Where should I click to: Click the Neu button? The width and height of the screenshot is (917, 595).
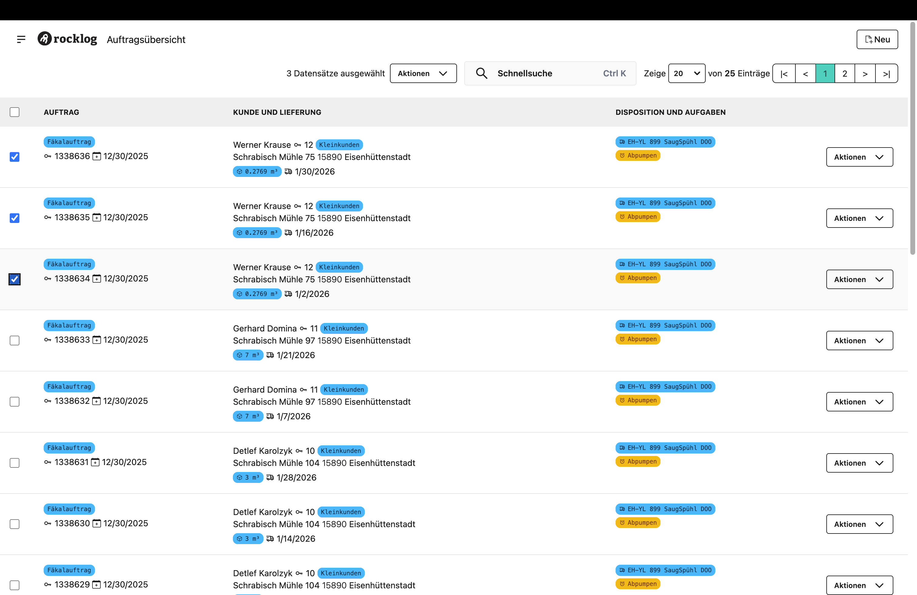pyautogui.click(x=877, y=39)
